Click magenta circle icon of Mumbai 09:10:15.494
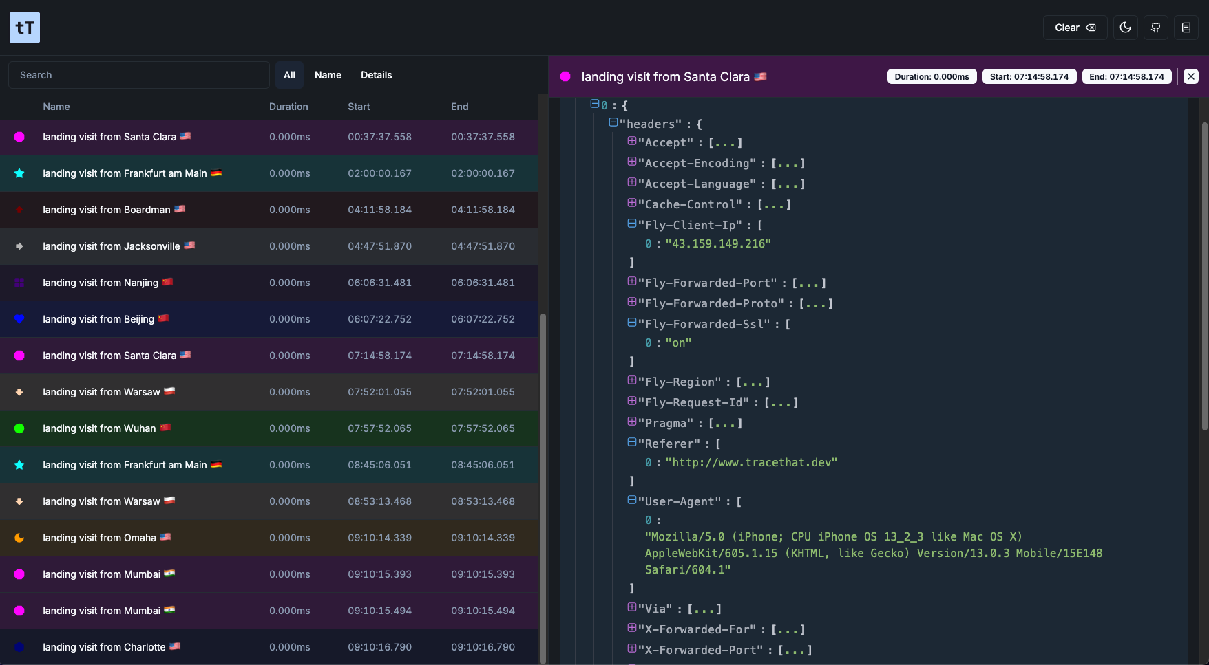Viewport: 1209px width, 665px height. coord(19,611)
